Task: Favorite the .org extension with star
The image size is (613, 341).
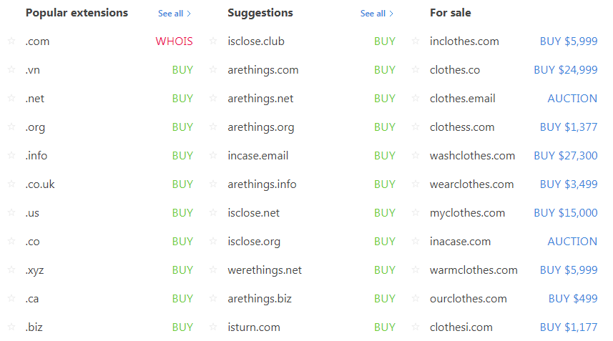Action: (x=11, y=127)
